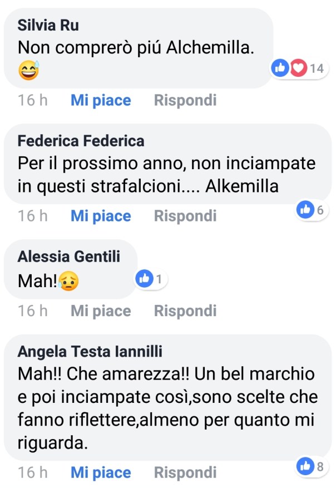Click the heart reaction on Silvia Ru's comment
Image resolution: width=336 pixels, height=488 pixels.
[300, 68]
